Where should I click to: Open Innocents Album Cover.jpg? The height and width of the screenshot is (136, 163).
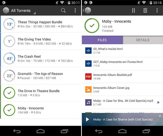pos(122,90)
